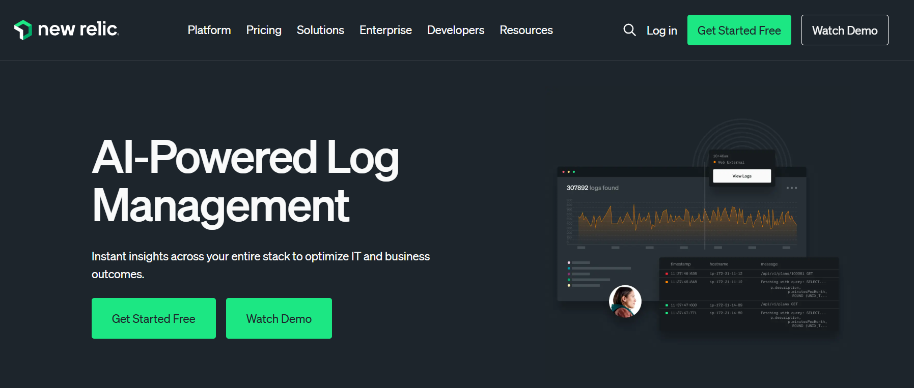The width and height of the screenshot is (914, 388).
Task: Open the search magnifier icon
Action: (x=629, y=30)
